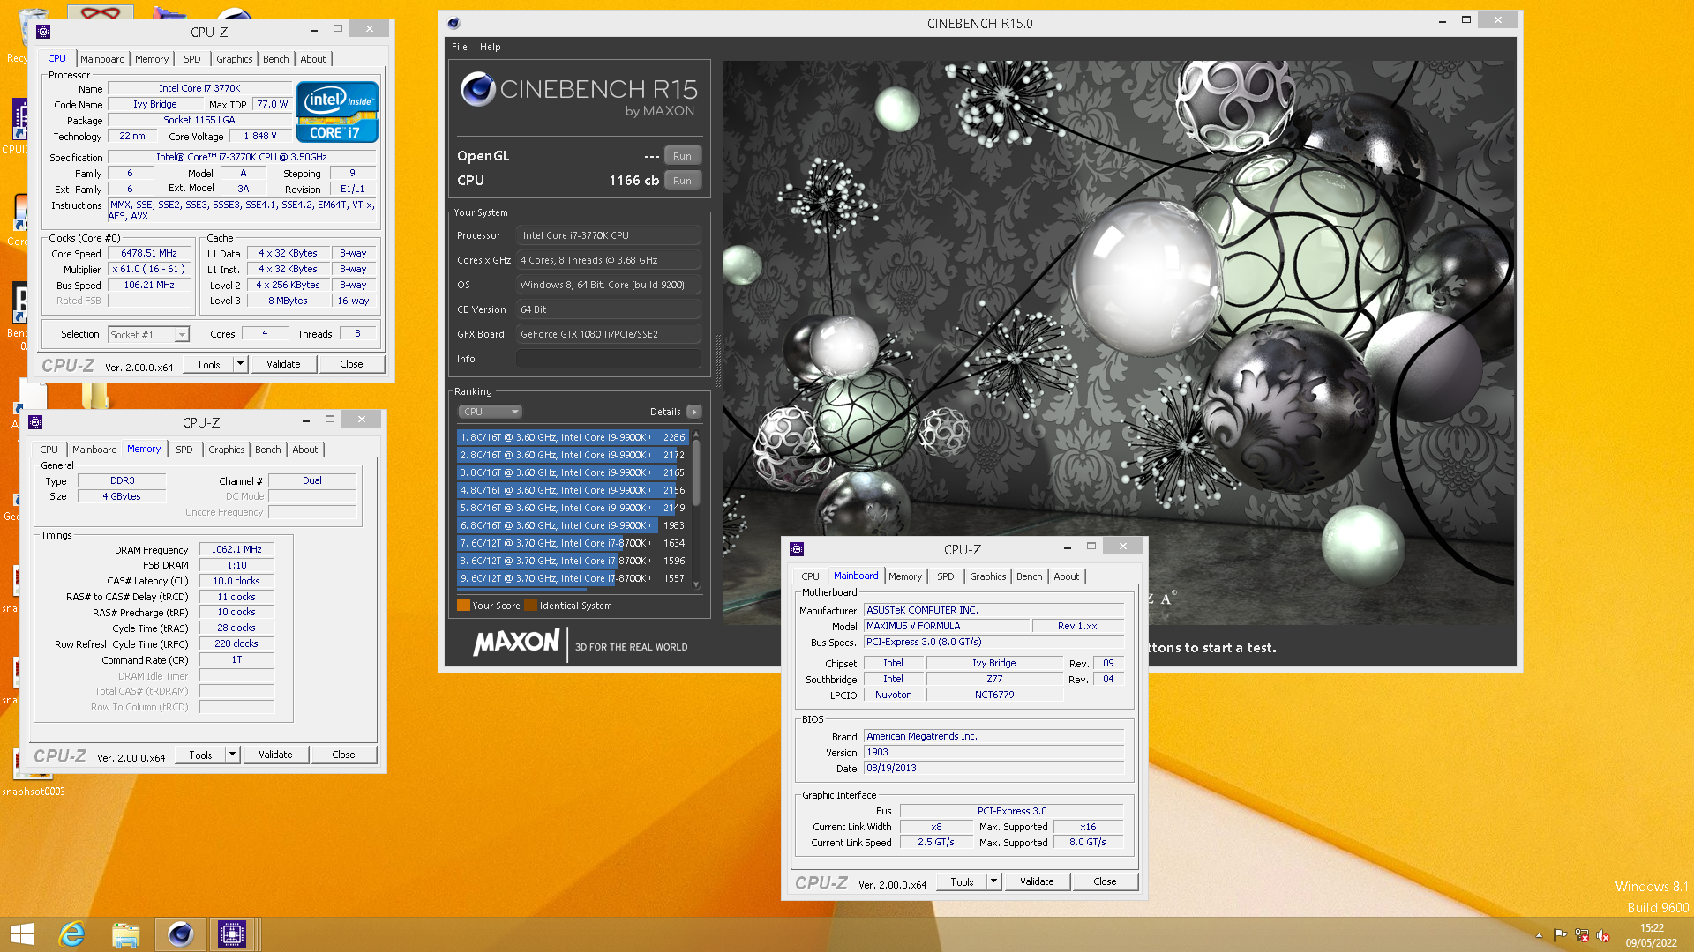Open File Explorer from the taskbar
This screenshot has width=1694, height=952.
pos(125,934)
